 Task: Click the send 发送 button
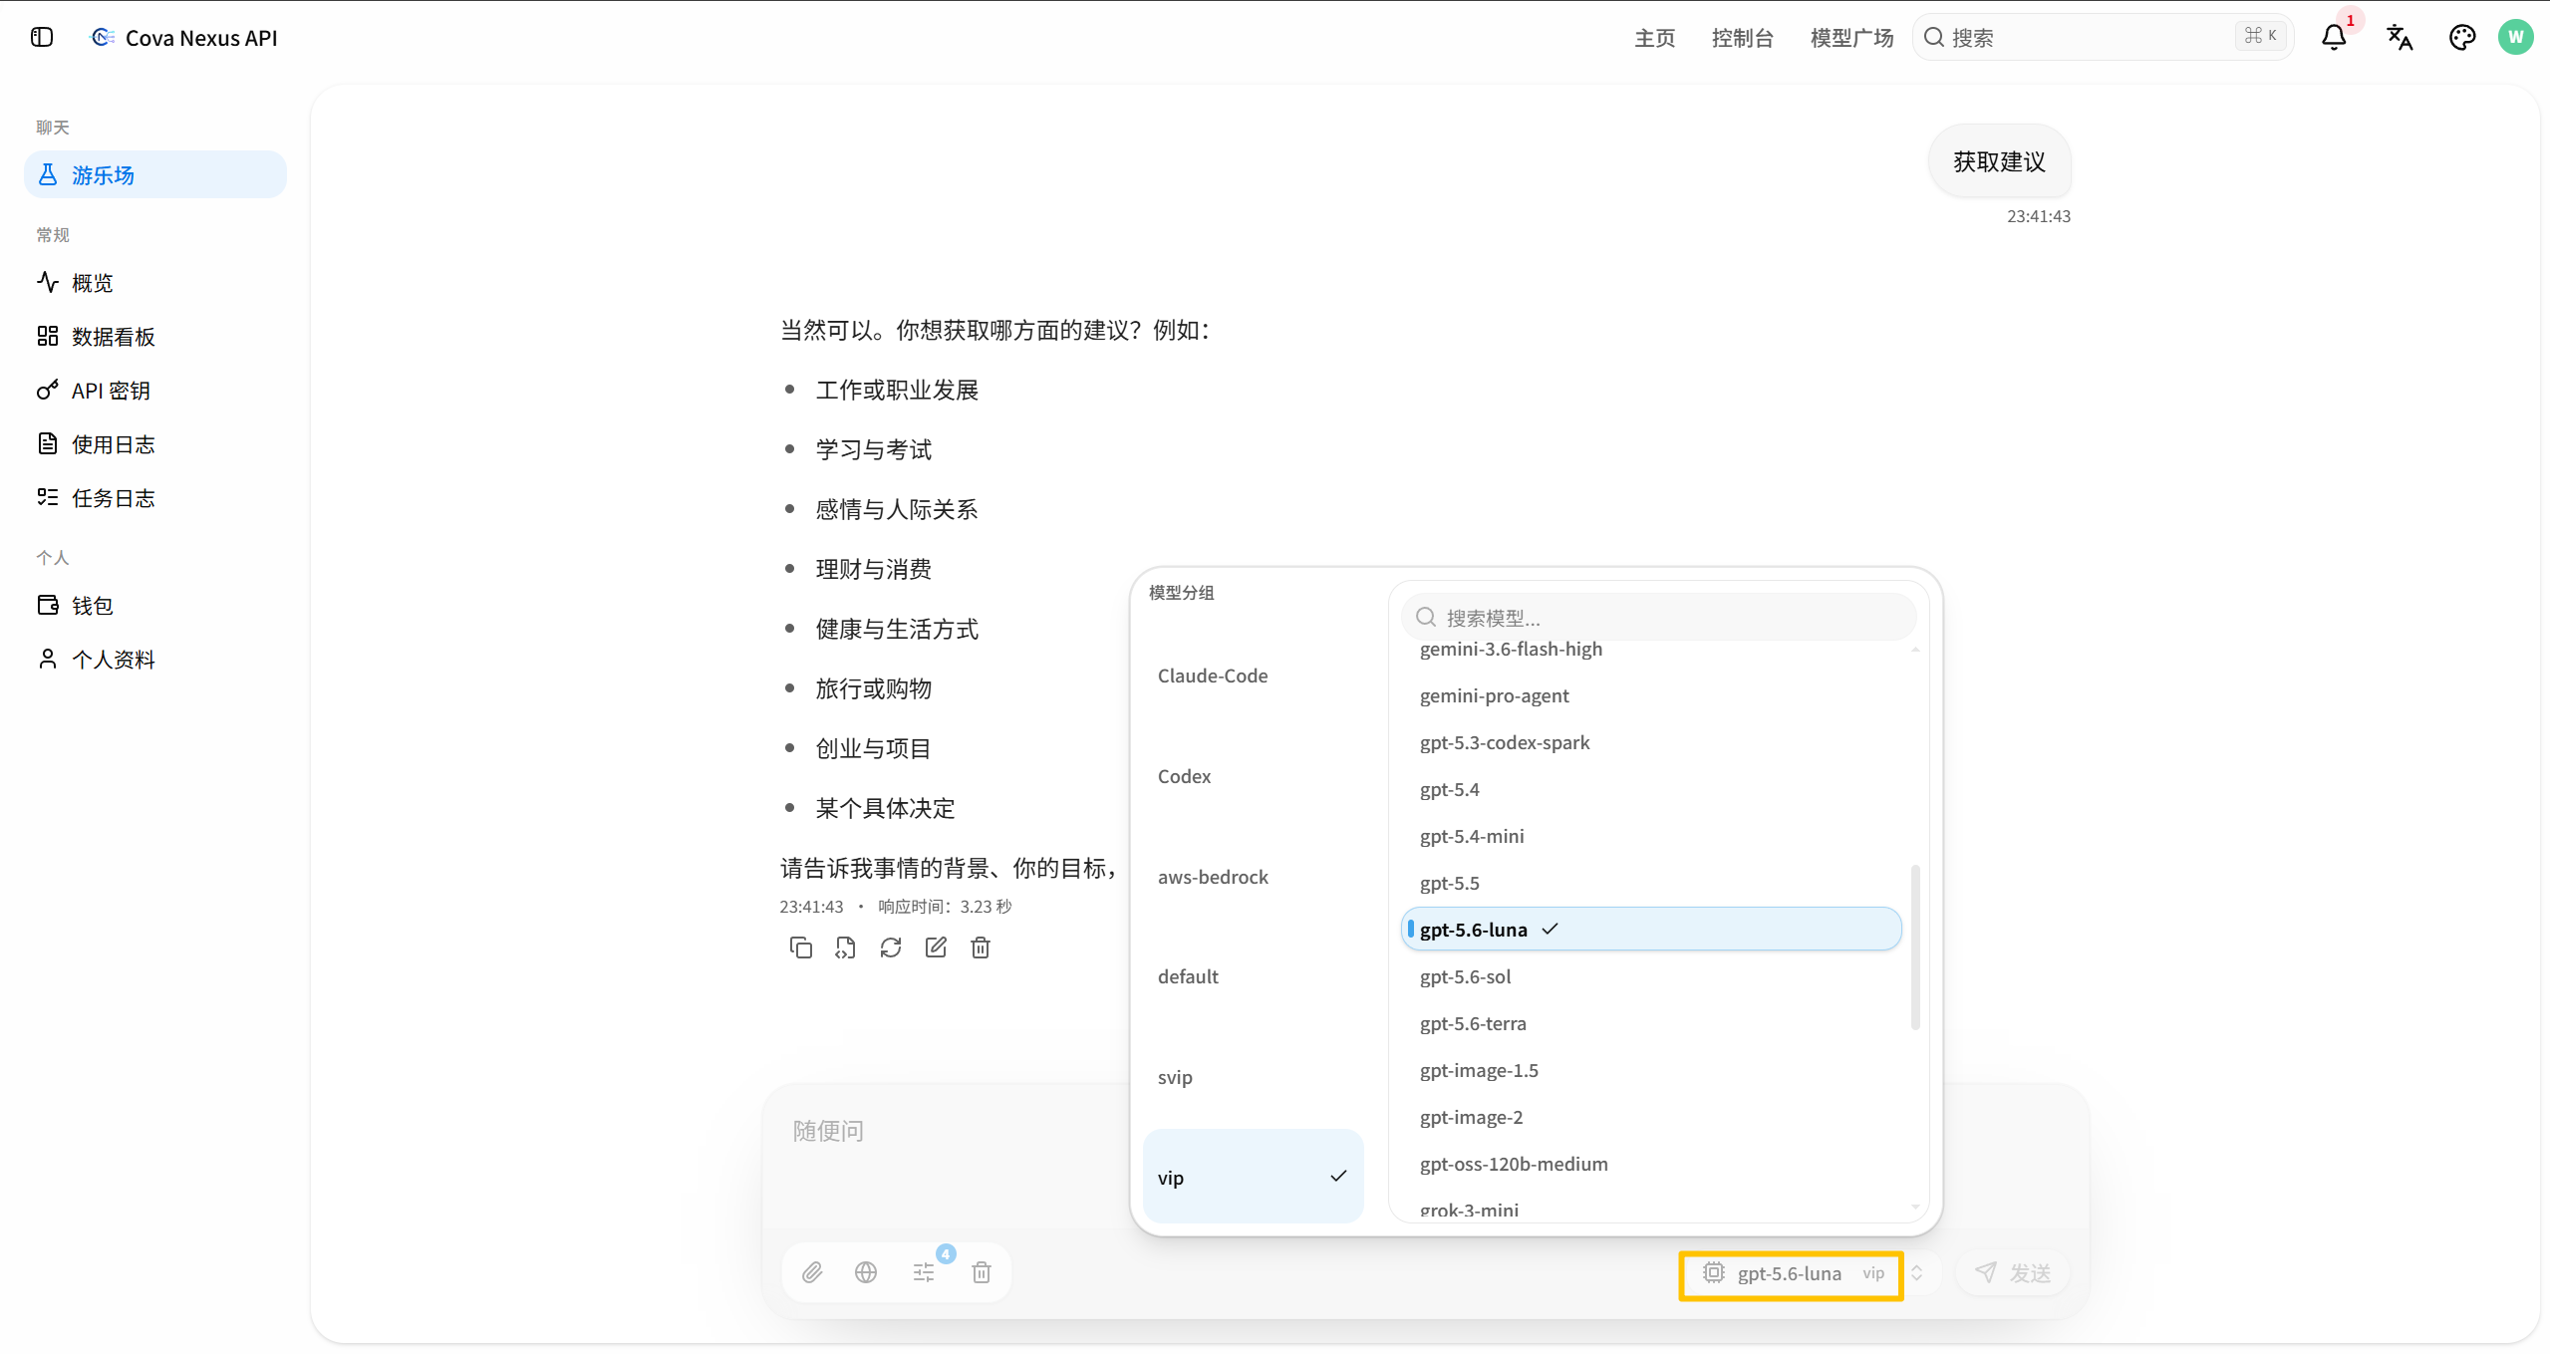pos(2013,1272)
